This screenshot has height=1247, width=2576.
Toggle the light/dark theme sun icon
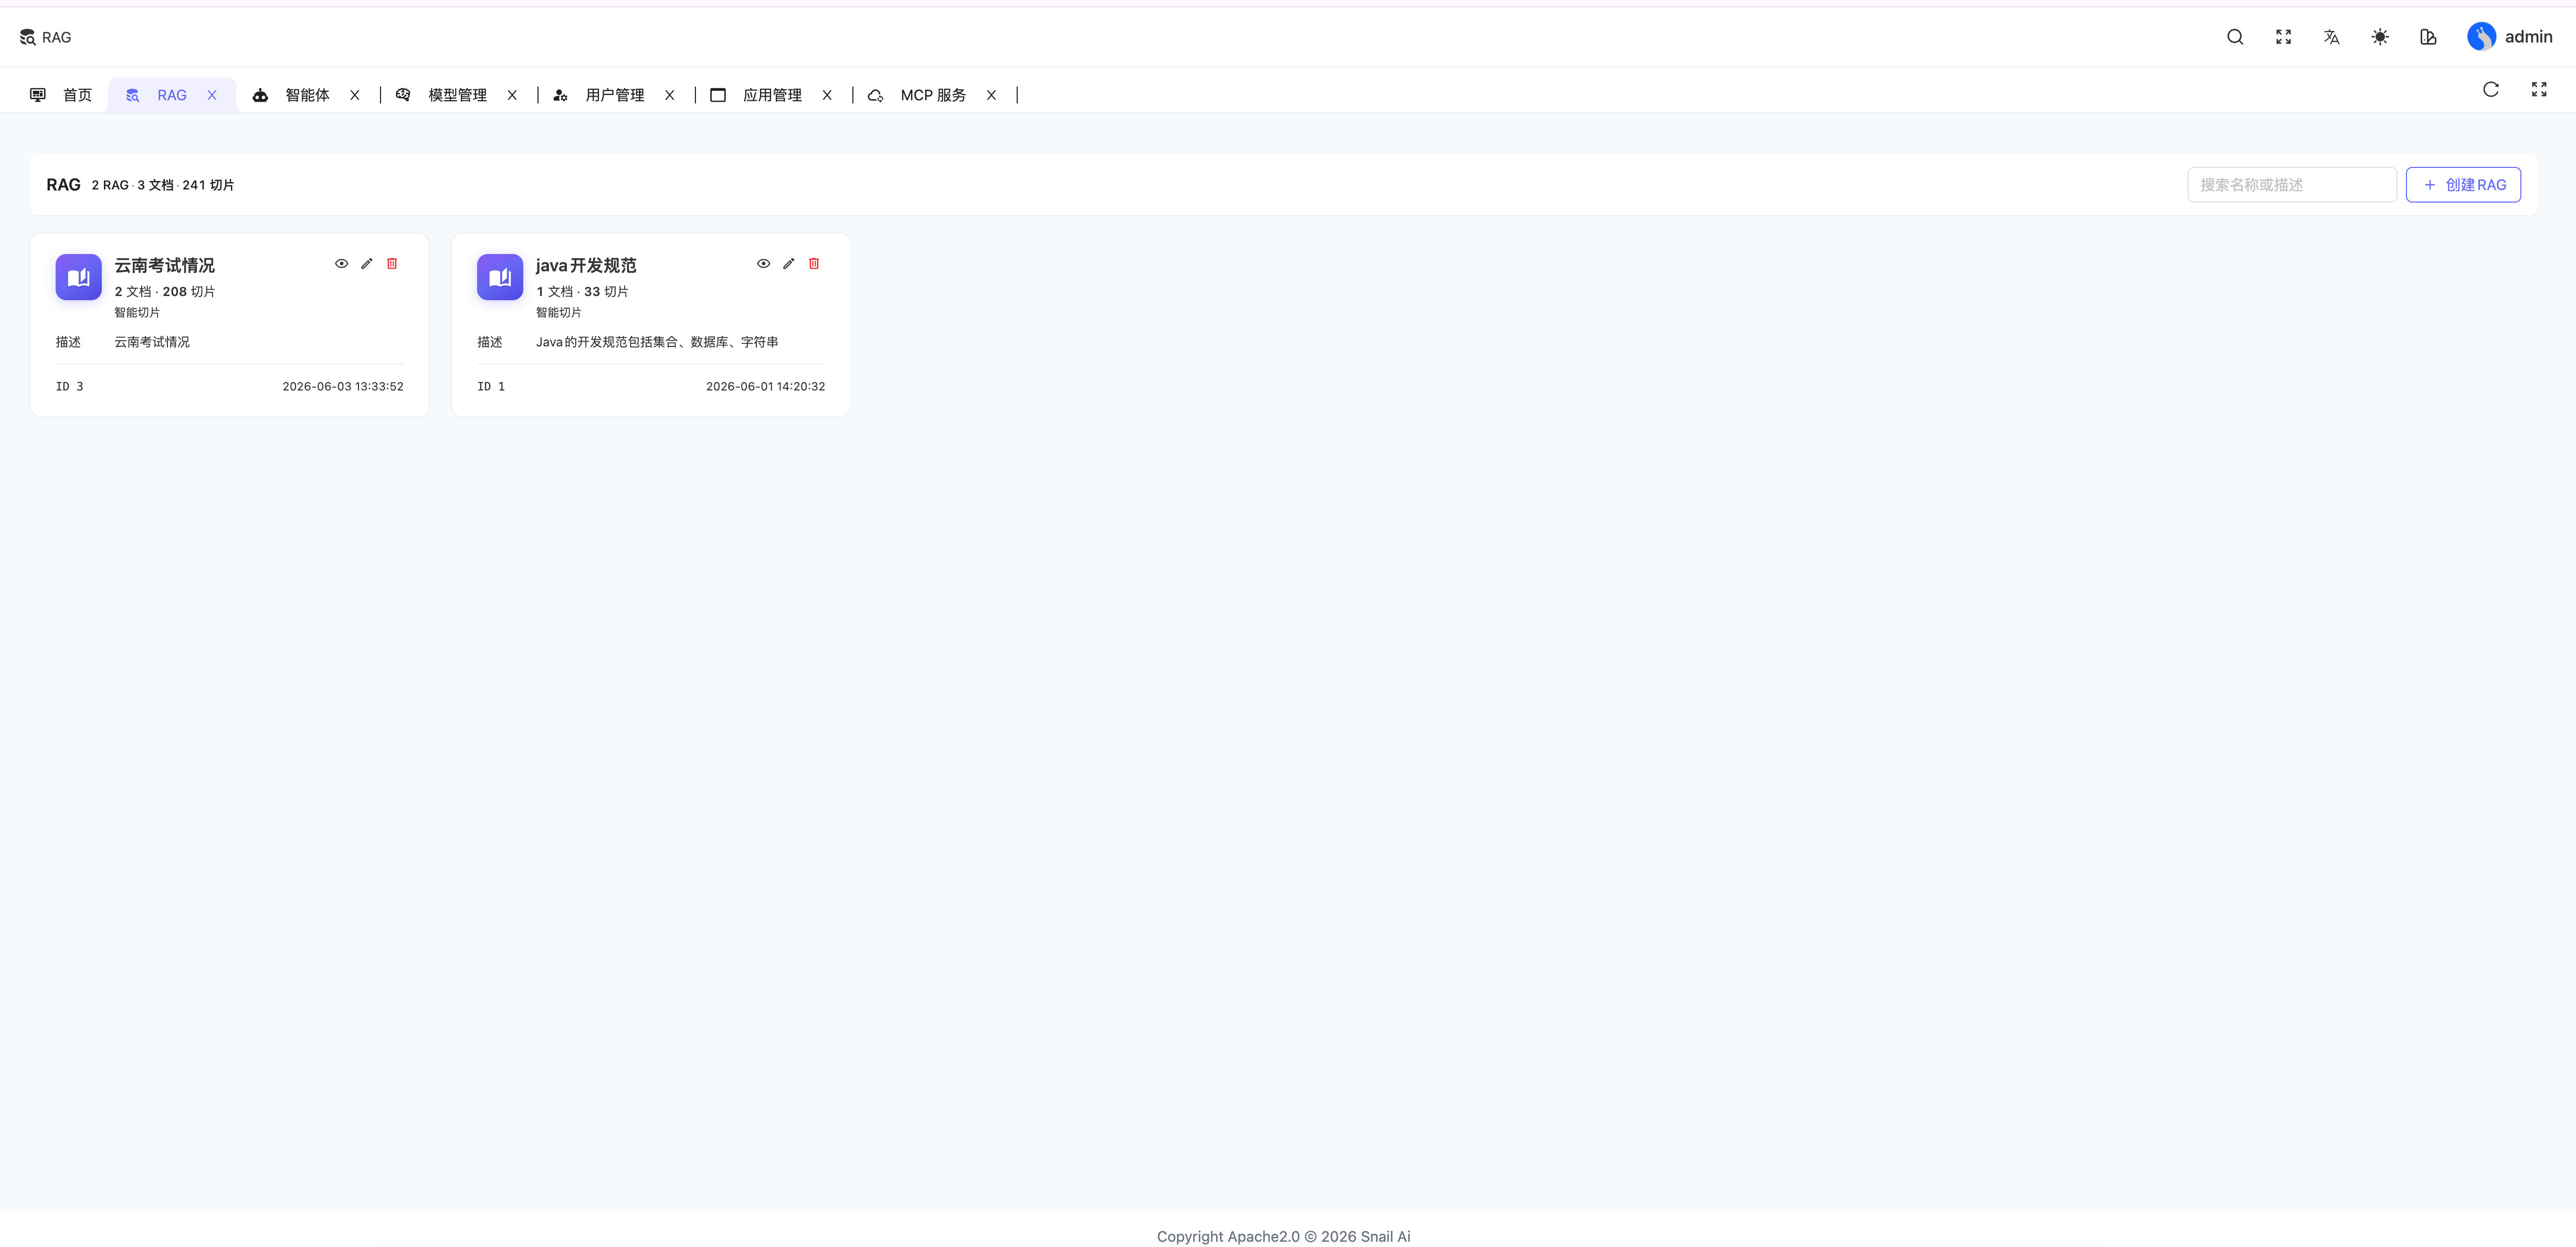click(2380, 37)
